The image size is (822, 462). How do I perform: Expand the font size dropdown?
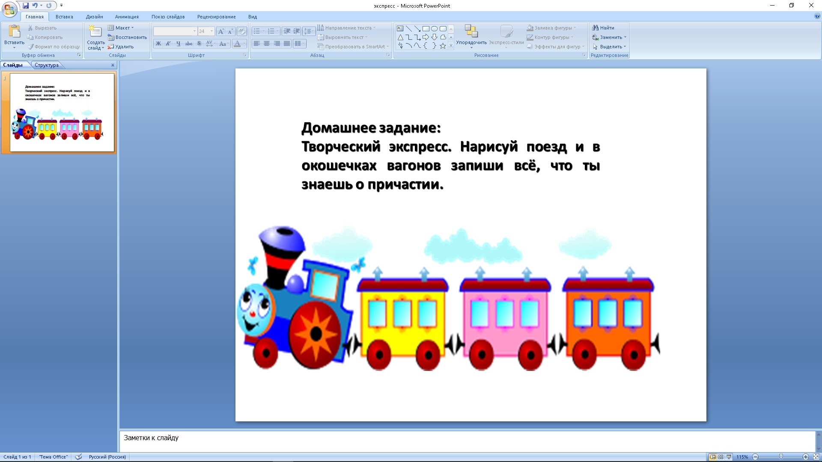click(x=211, y=31)
